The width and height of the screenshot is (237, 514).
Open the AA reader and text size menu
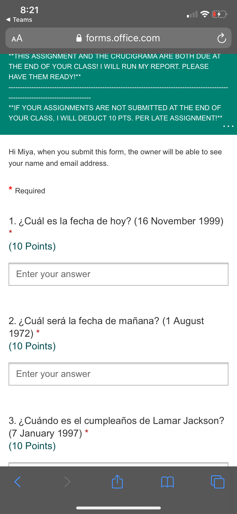pyautogui.click(x=17, y=38)
